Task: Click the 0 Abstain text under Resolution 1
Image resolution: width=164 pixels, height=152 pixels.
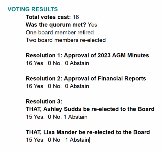Action: 77,63
